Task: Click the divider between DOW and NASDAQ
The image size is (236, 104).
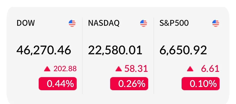Action: (x=82, y=56)
